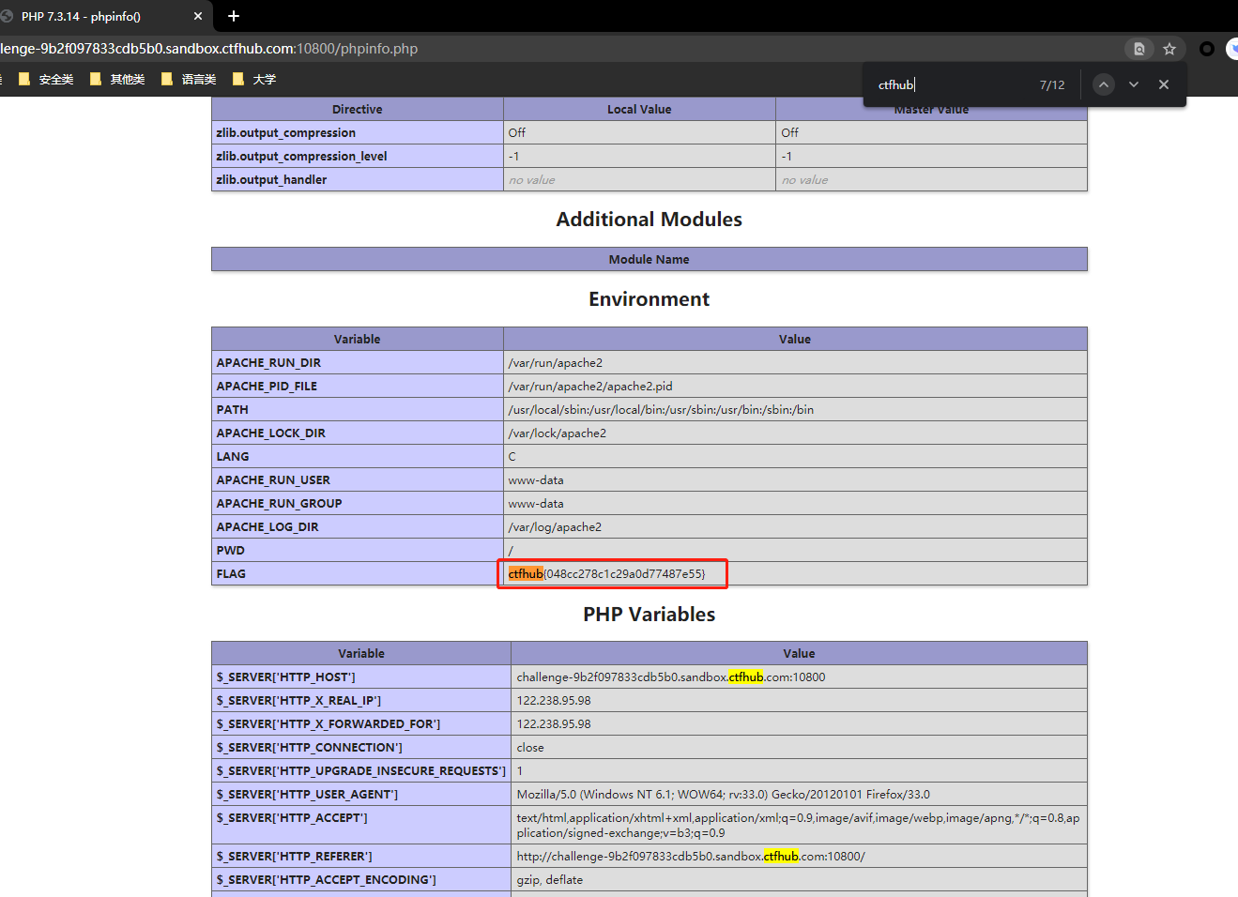Click the HTTP_X_FORWARDED_FOR value 122.238.95.98

554,723
